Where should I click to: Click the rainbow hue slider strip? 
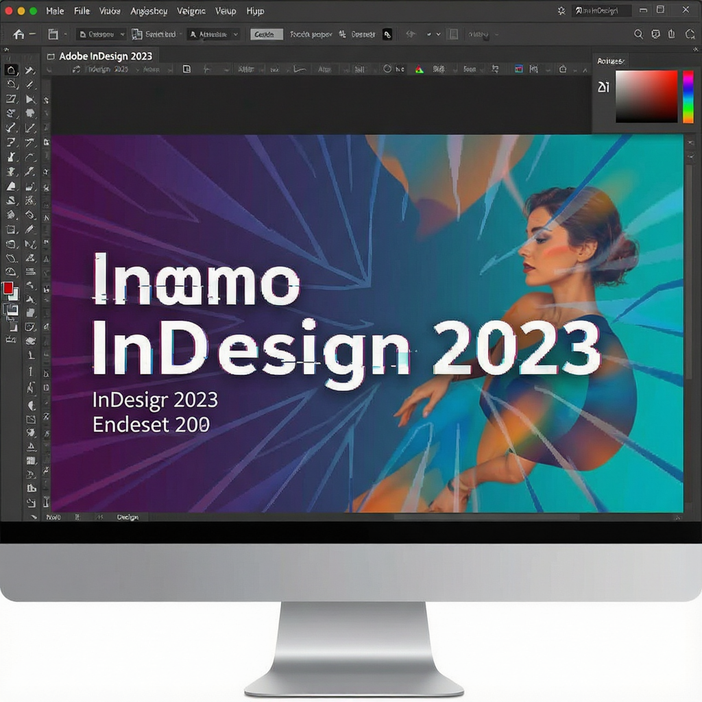click(688, 96)
